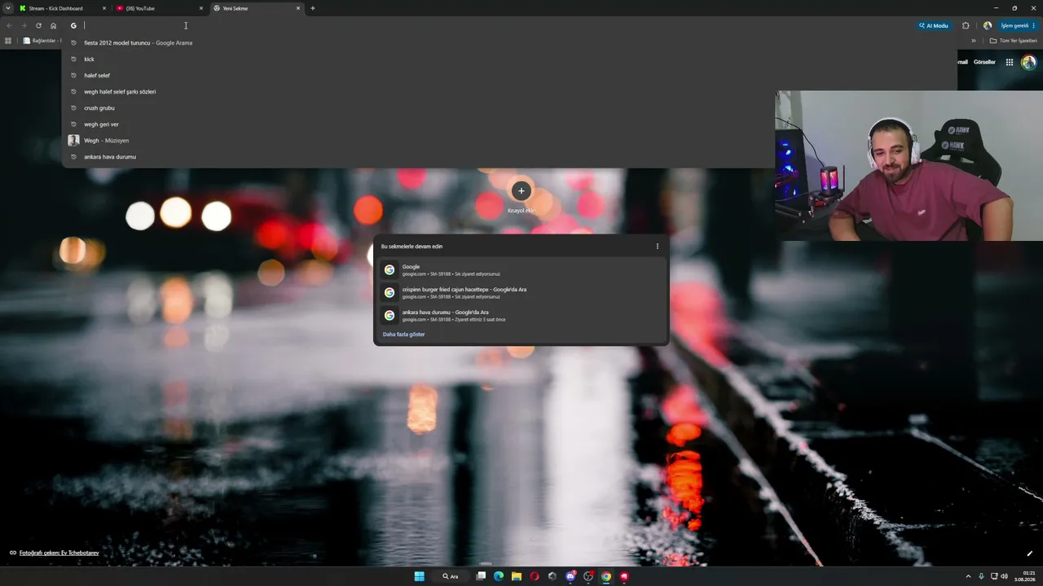This screenshot has width=1043, height=586.
Task: Open OBS Studio from the taskbar
Action: tap(588, 576)
